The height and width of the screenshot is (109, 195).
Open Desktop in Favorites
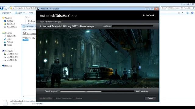[10, 21]
